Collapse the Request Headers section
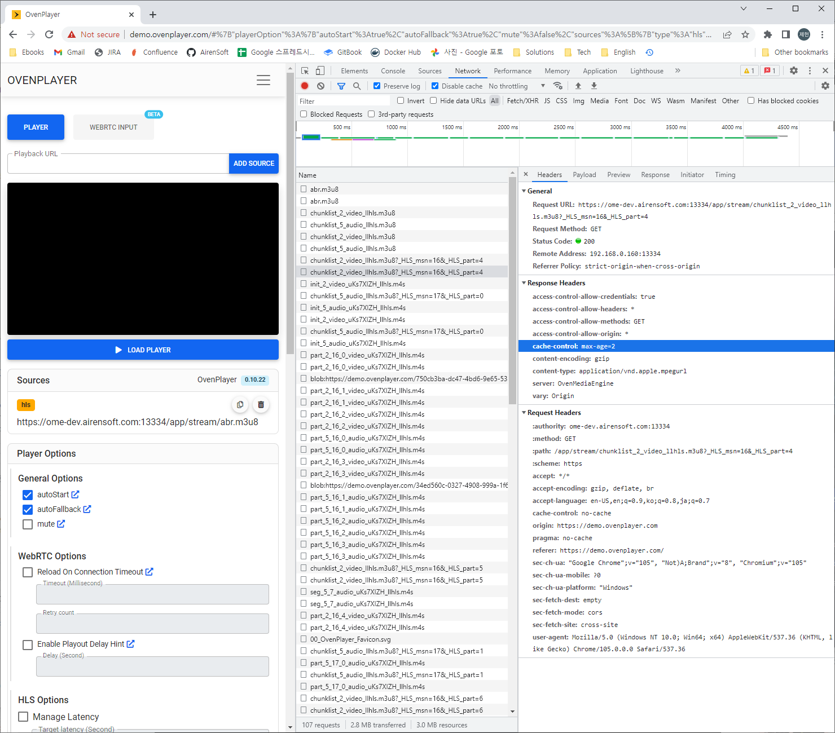 (x=524, y=412)
